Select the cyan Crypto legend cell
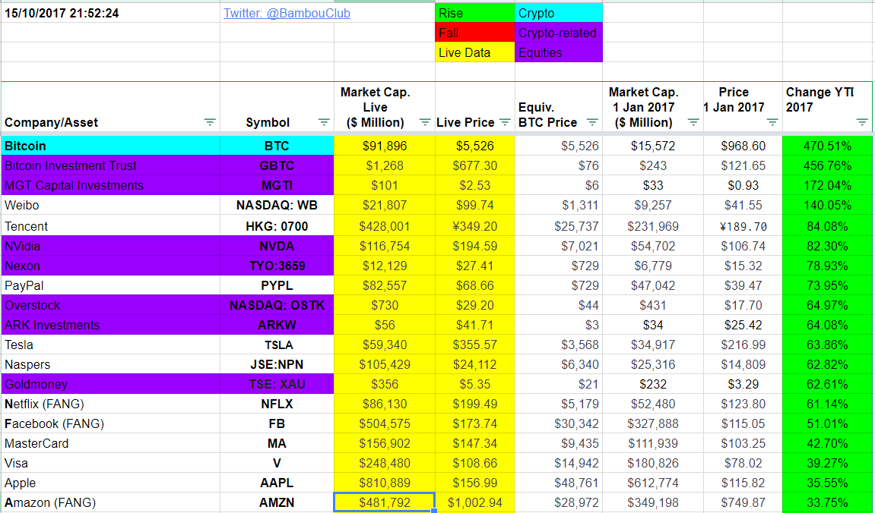The width and height of the screenshot is (875, 513). (559, 13)
